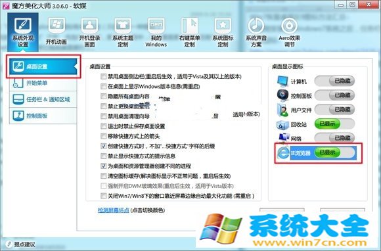Check 清空图标缓存 option
The image size is (381, 251).
pos(104,175)
